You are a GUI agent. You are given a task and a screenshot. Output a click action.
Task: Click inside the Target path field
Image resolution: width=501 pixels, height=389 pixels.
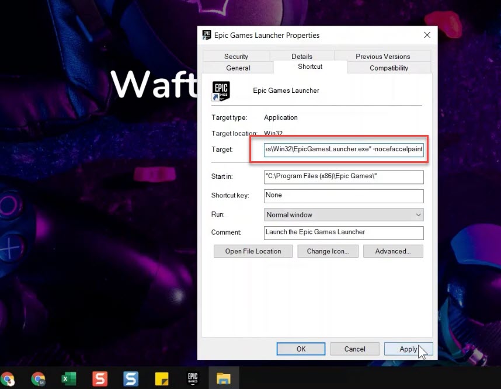click(x=344, y=150)
